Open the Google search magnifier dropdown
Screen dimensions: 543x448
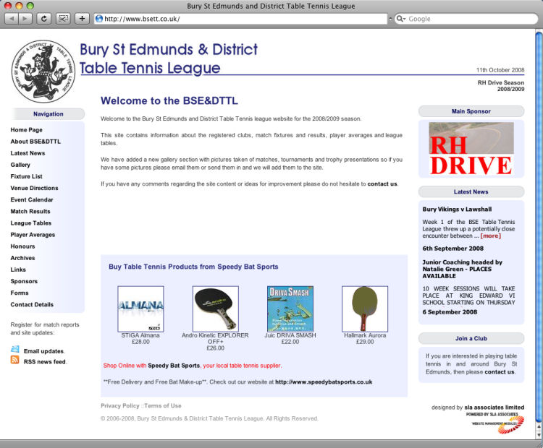pyautogui.click(x=401, y=19)
